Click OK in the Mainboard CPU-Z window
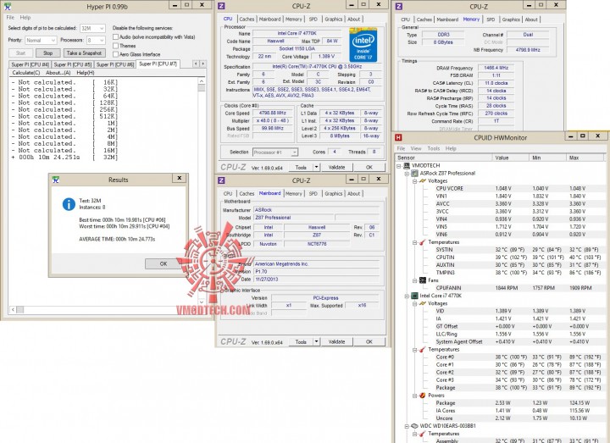Image resolution: width=610 pixels, height=443 pixels. pyautogui.click(x=369, y=342)
